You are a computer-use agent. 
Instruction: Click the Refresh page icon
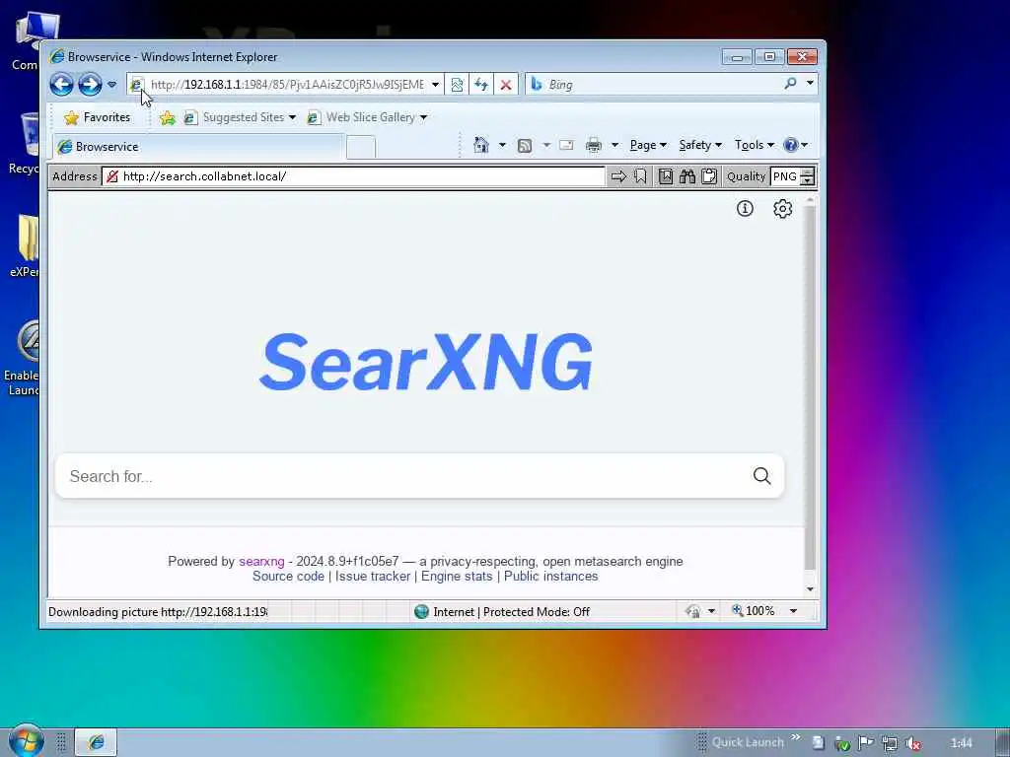(x=481, y=85)
